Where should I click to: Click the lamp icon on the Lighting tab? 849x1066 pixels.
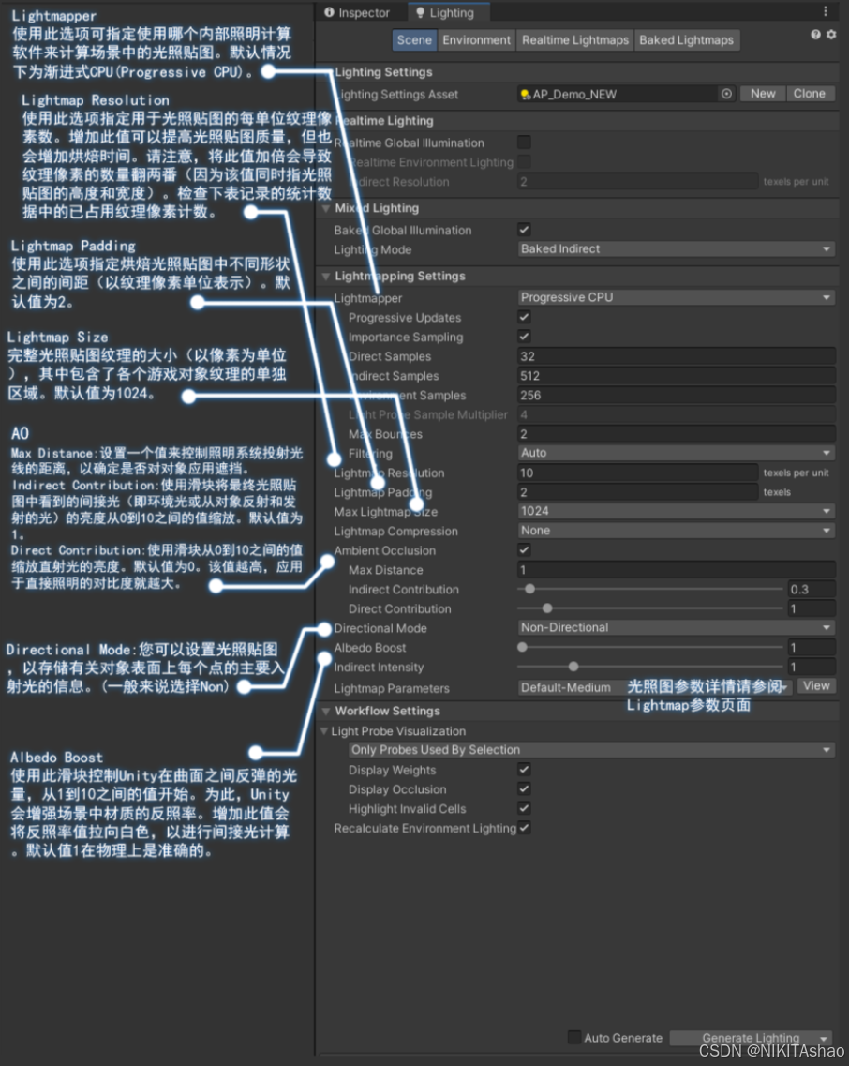(x=421, y=12)
